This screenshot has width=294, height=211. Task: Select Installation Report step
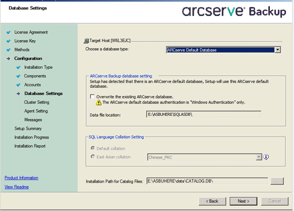click(x=30, y=146)
